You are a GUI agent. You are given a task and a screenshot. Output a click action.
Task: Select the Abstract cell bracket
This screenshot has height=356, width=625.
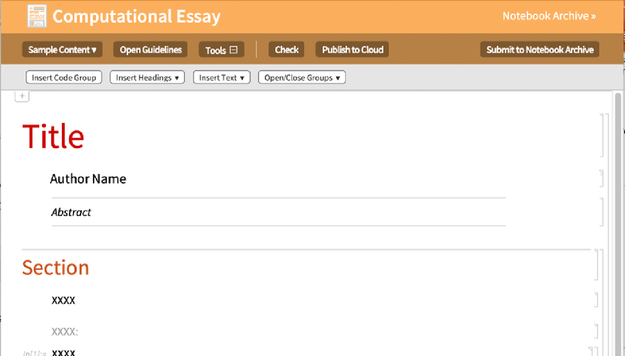[601, 212]
